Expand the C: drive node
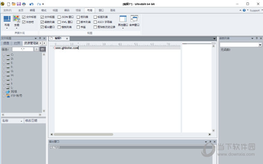 (4, 55)
